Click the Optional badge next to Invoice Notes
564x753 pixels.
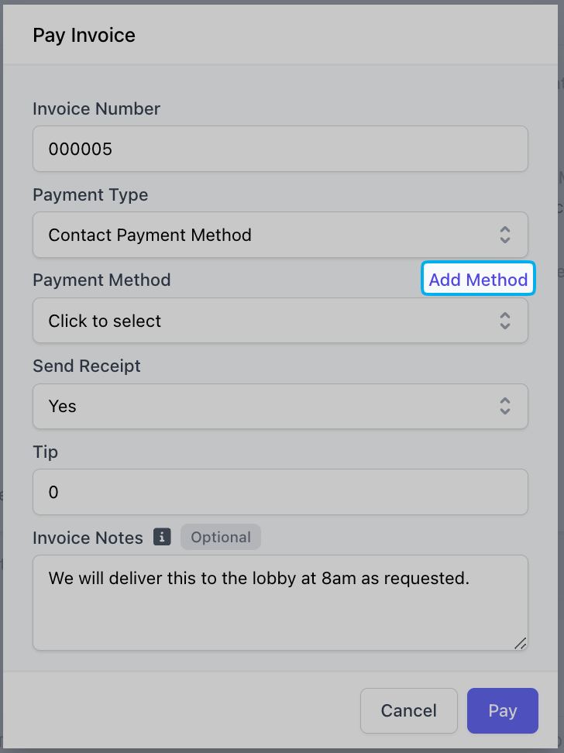pyautogui.click(x=221, y=537)
